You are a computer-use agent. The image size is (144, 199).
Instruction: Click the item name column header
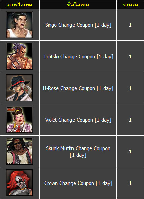click(78, 5)
